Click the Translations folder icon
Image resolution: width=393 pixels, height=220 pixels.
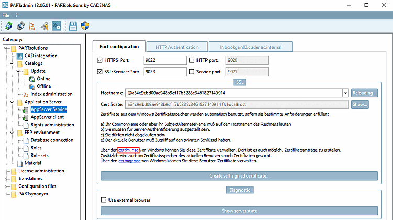pyautogui.click(x=14, y=179)
